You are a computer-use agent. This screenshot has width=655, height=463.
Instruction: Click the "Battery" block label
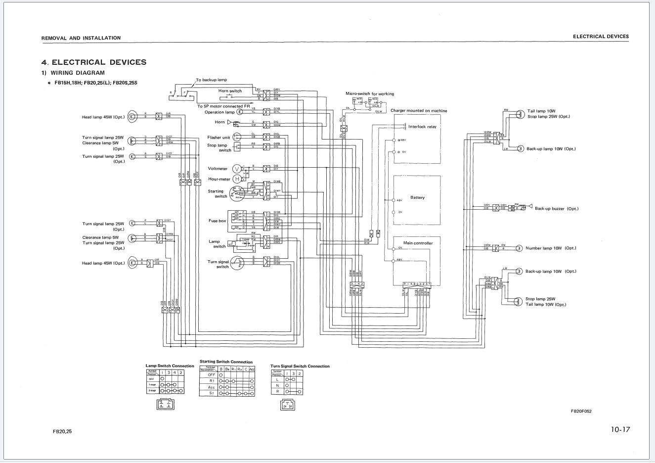coord(417,197)
